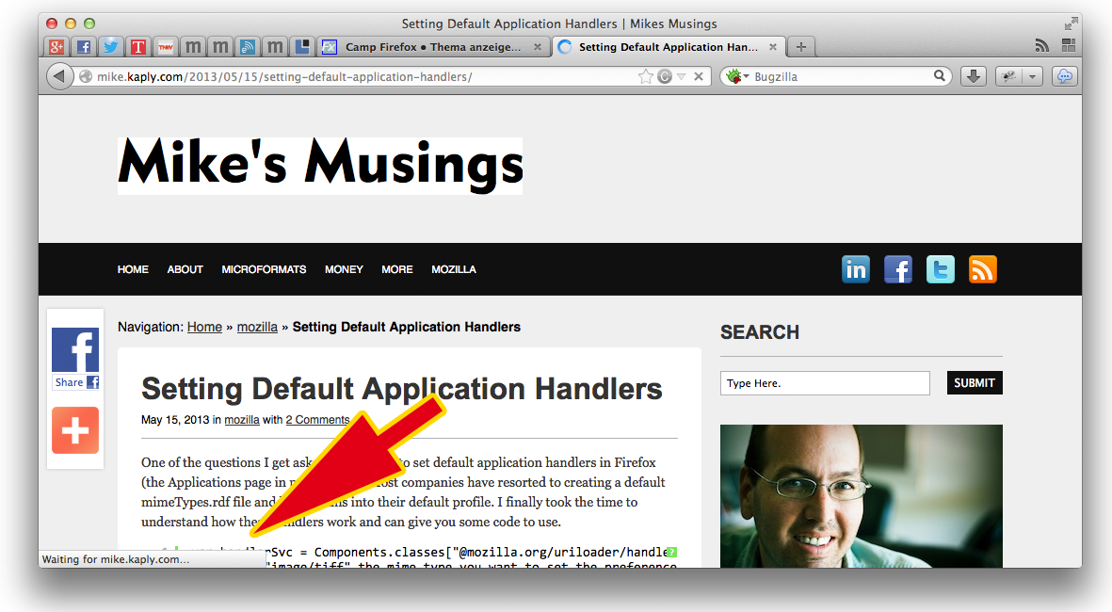Select the Setting Default Application Handlers tab
Viewport: 1112px width, 612px height.
[x=669, y=47]
